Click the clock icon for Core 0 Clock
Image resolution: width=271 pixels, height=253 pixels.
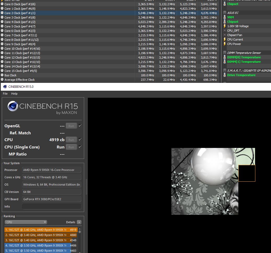tap(2, 4)
